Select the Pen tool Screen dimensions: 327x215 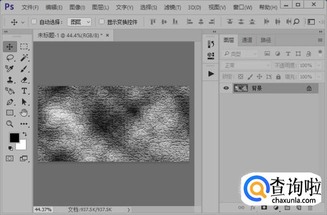[x=10, y=102]
